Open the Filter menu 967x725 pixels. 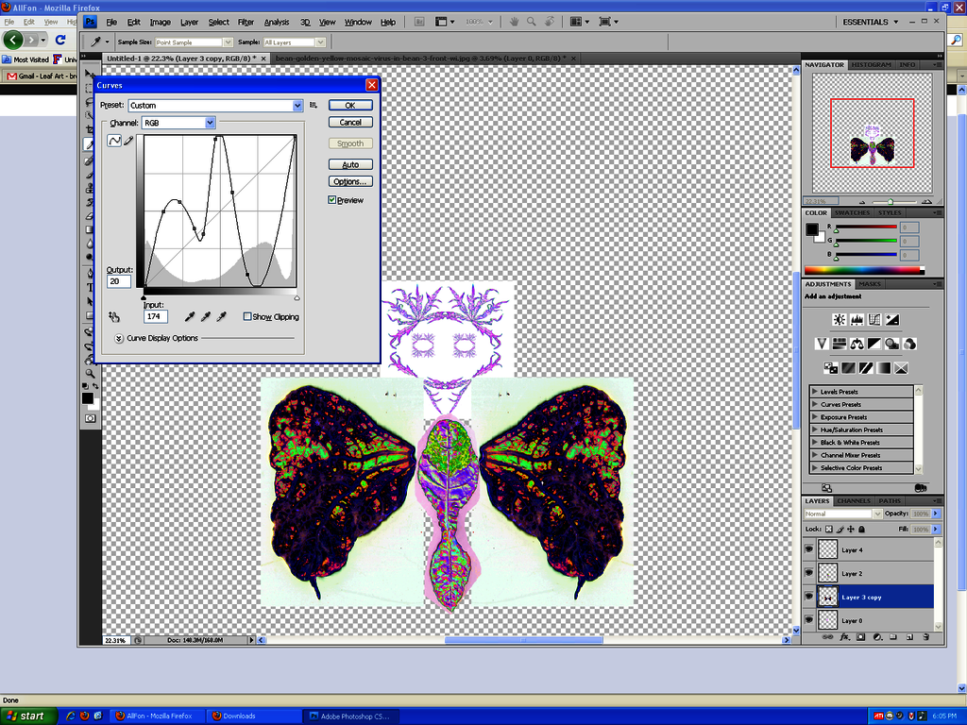pos(246,23)
